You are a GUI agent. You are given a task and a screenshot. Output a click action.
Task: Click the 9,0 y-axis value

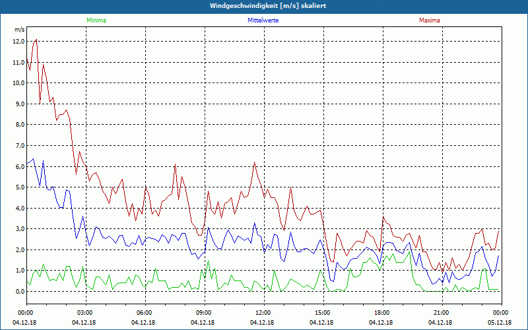pos(20,104)
